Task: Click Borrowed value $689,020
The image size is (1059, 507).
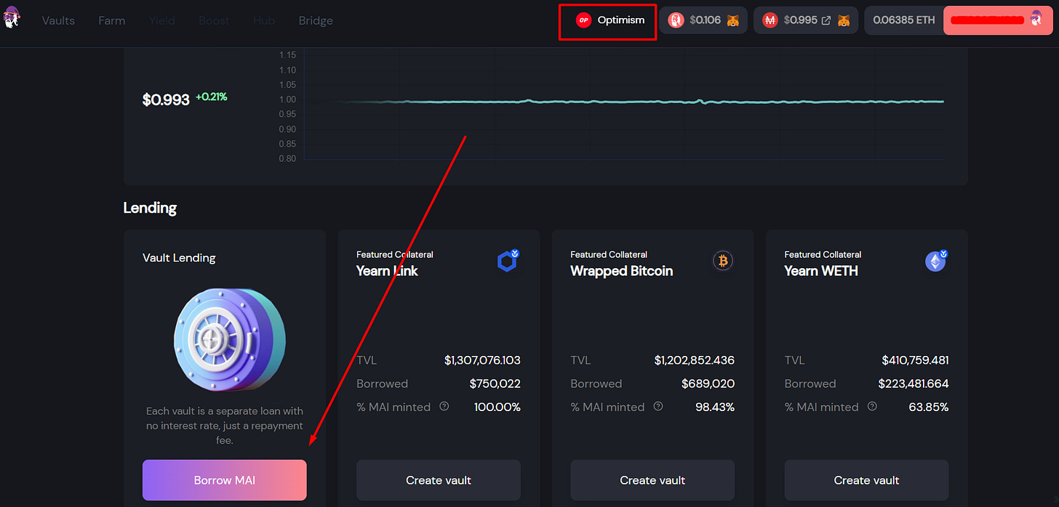Action: (708, 384)
